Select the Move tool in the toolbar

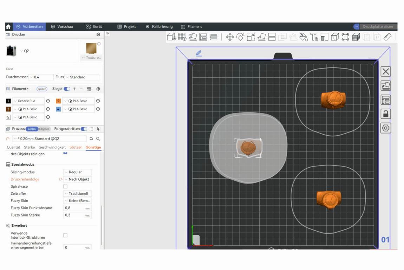tap(230, 37)
